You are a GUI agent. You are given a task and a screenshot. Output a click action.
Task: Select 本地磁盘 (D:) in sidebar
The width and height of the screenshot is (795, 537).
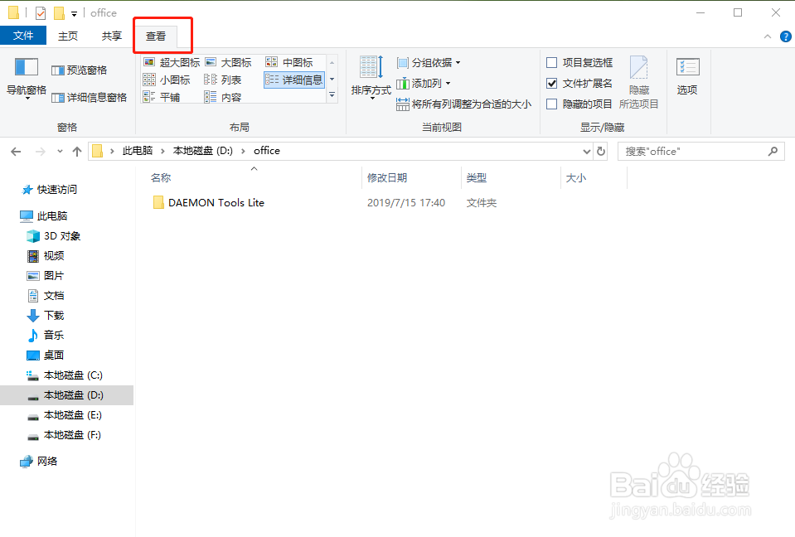pos(66,395)
